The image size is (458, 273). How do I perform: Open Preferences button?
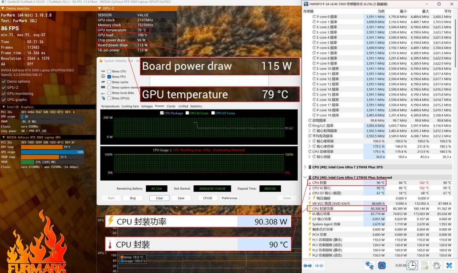coord(230,198)
